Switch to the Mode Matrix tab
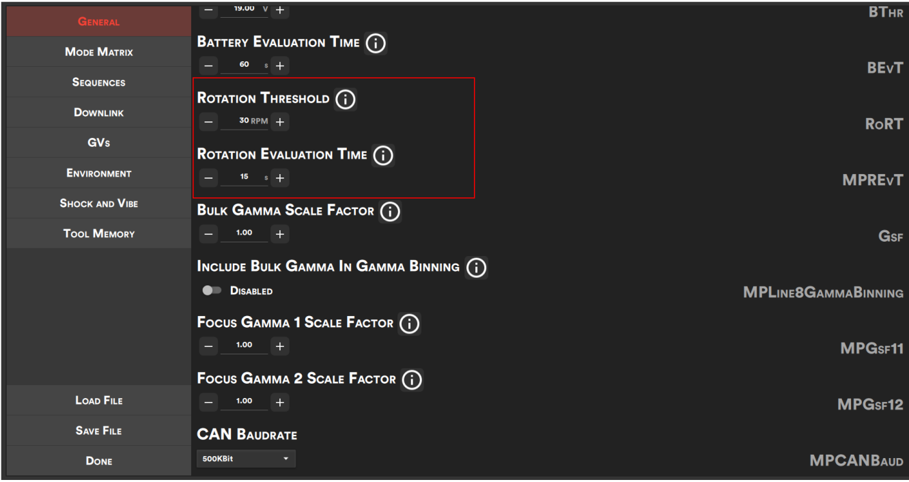909x482 pixels. click(99, 52)
